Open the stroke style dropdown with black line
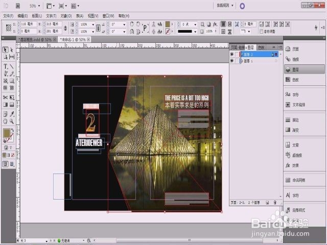 pyautogui.click(x=195, y=32)
